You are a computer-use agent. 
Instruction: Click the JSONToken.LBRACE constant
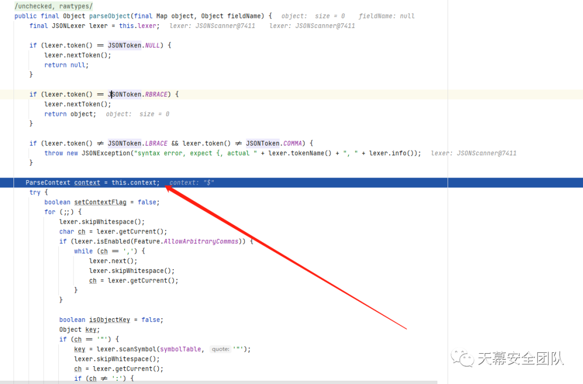click(x=138, y=143)
